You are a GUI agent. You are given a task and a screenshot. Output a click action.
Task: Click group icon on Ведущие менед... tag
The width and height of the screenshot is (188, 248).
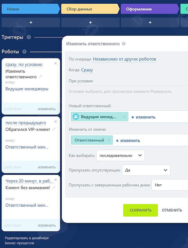pos(76,117)
